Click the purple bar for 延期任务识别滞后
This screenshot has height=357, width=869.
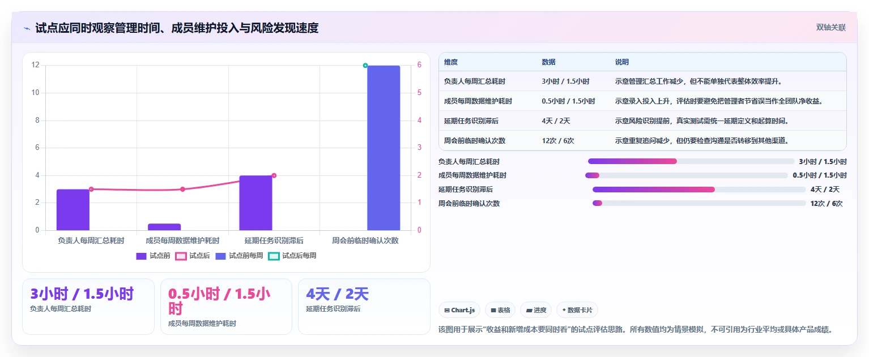[x=255, y=203]
